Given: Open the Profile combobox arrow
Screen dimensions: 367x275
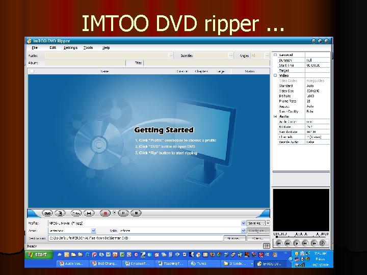Looking at the screenshot, I should [244, 224].
